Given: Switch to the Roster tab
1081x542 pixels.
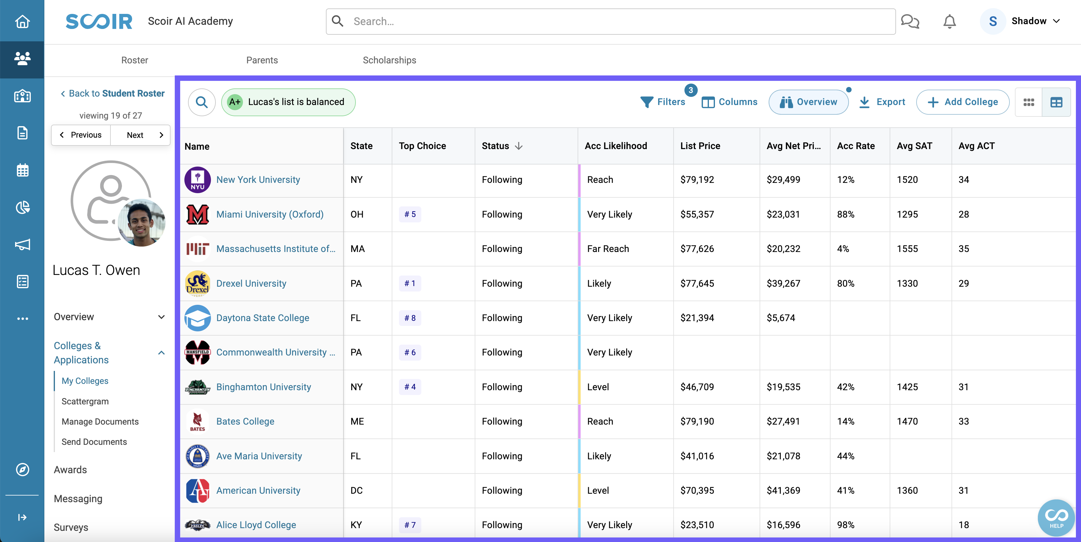Looking at the screenshot, I should pyautogui.click(x=134, y=60).
